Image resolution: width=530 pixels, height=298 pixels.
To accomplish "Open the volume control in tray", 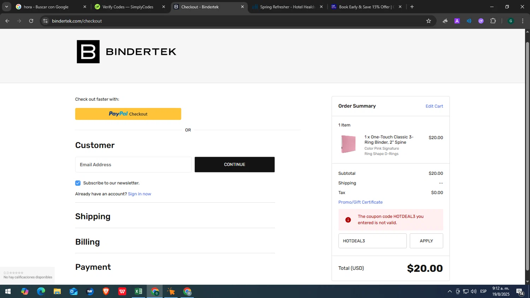I will (473, 291).
